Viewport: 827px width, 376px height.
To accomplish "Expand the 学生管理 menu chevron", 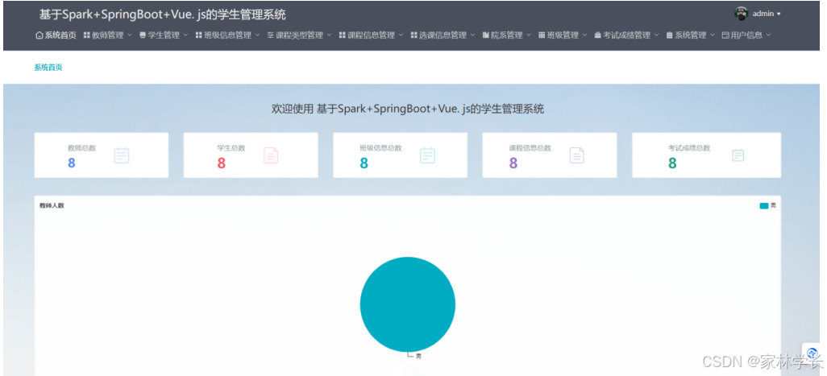I will pyautogui.click(x=185, y=35).
